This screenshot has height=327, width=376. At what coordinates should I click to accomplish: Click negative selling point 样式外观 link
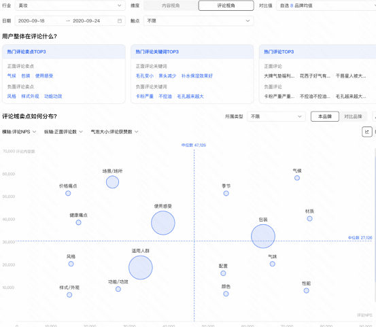click(x=30, y=96)
